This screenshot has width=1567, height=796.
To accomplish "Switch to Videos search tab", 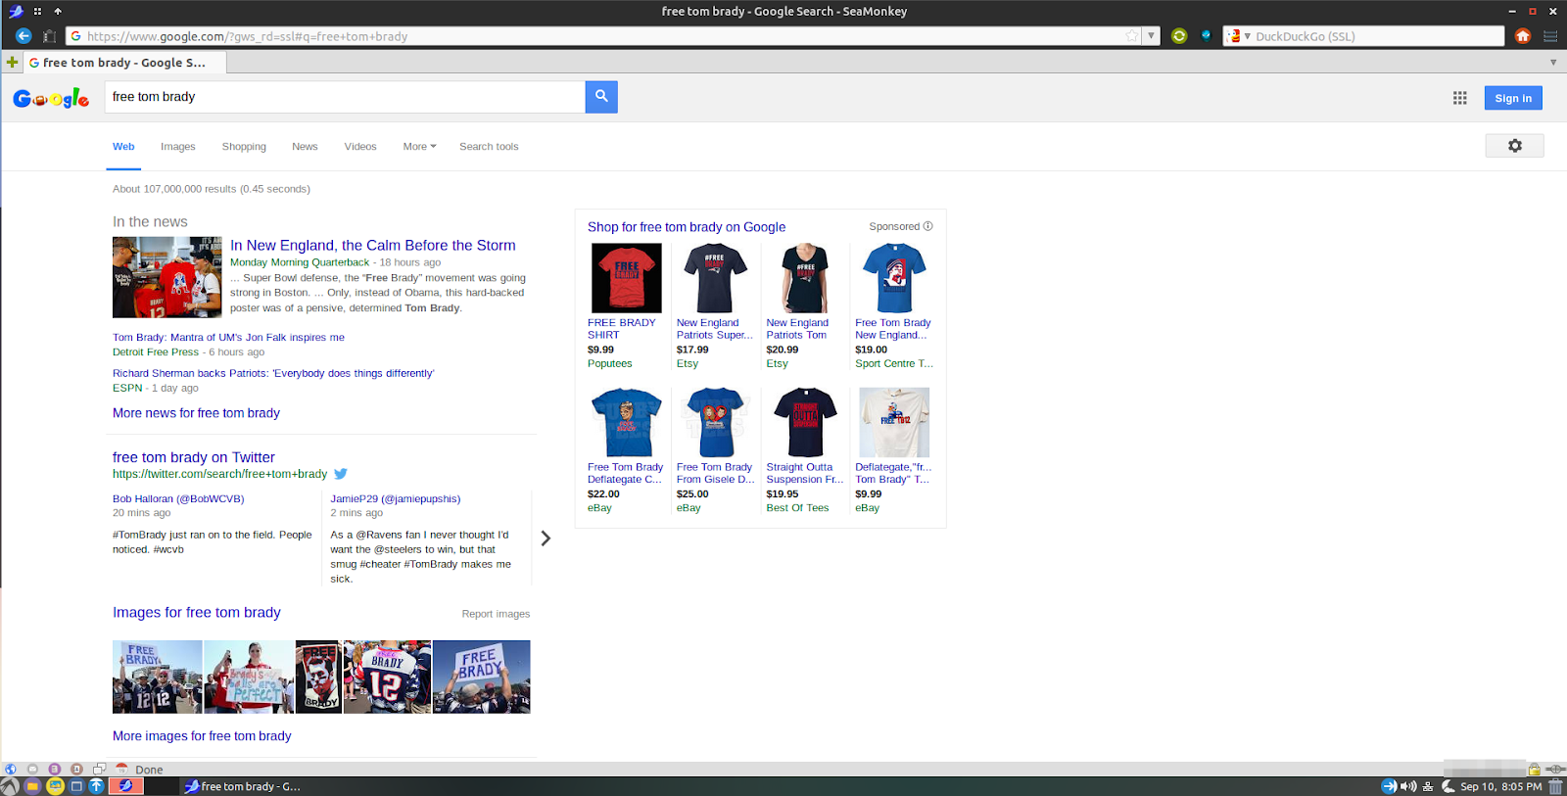I will [360, 147].
